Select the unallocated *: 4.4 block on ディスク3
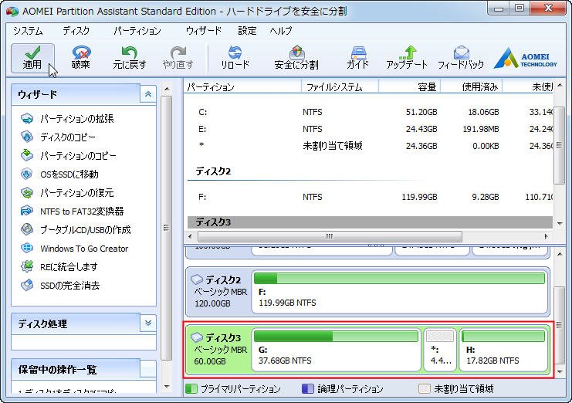This screenshot has width=572, height=403. [440, 350]
